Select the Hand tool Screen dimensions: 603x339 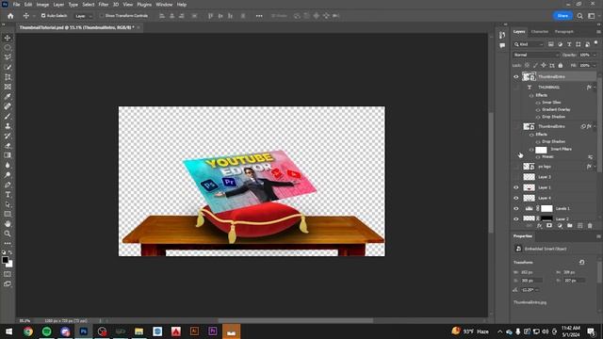(x=8, y=224)
